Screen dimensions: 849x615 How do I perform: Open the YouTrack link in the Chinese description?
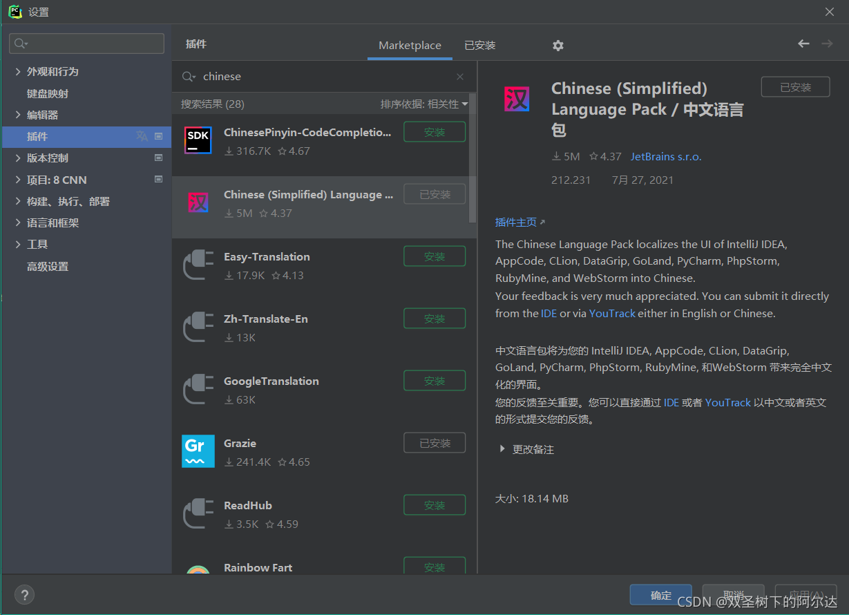point(728,402)
